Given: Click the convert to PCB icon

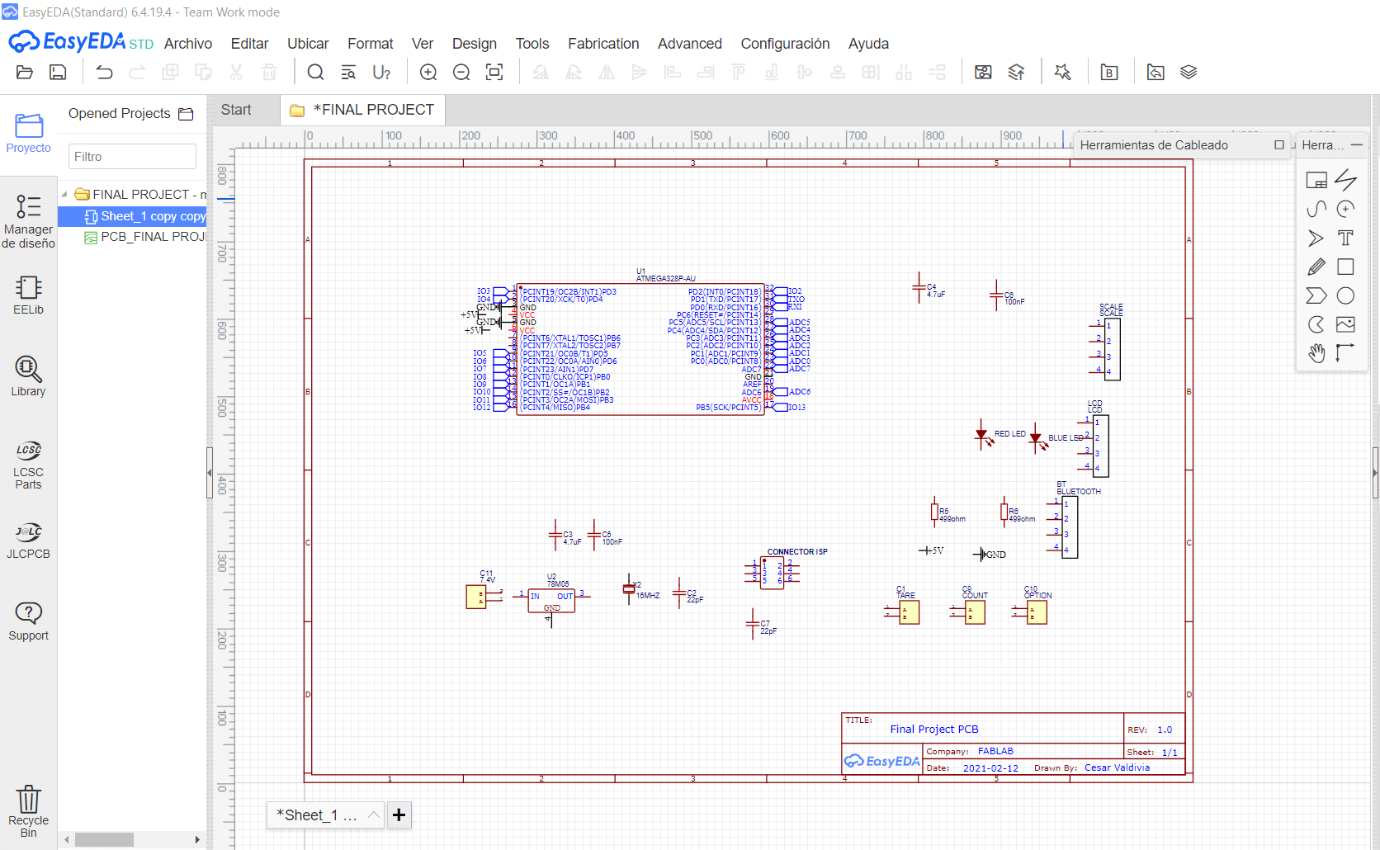Looking at the screenshot, I should [1156, 73].
